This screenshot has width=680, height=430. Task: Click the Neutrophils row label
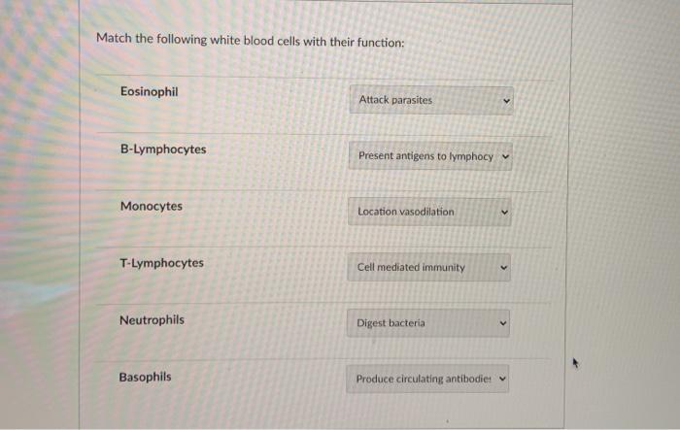[x=152, y=320]
